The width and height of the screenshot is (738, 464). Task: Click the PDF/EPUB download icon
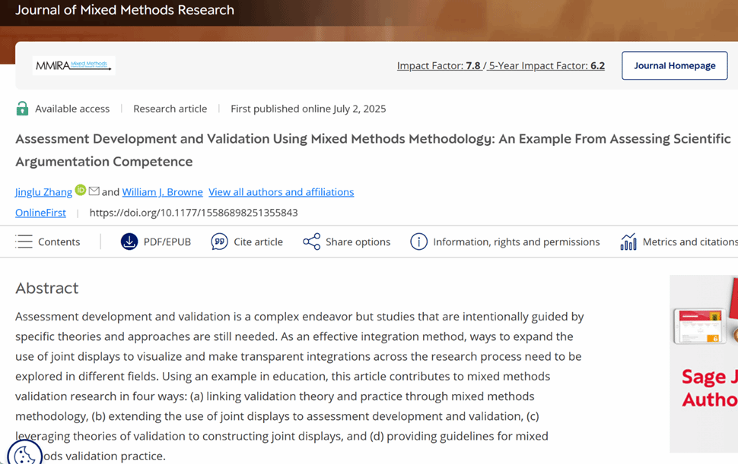[129, 241]
